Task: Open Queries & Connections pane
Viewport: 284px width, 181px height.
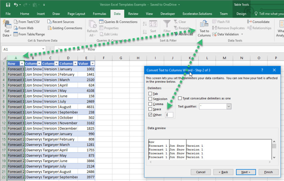Action: coord(119,22)
